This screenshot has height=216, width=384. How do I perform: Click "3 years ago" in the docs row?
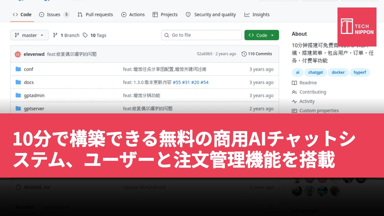coord(261,82)
